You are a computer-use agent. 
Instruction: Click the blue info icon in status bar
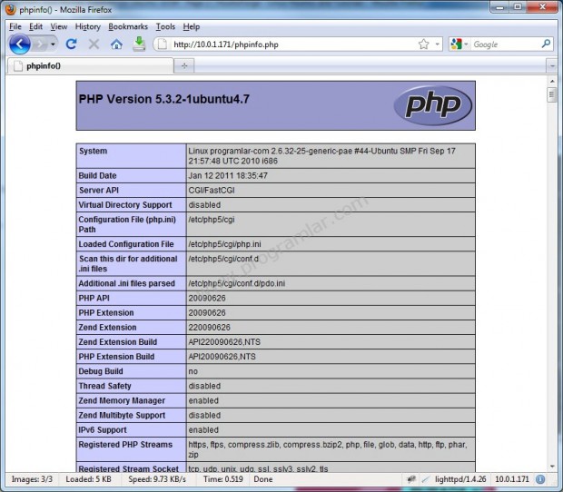coord(540,478)
